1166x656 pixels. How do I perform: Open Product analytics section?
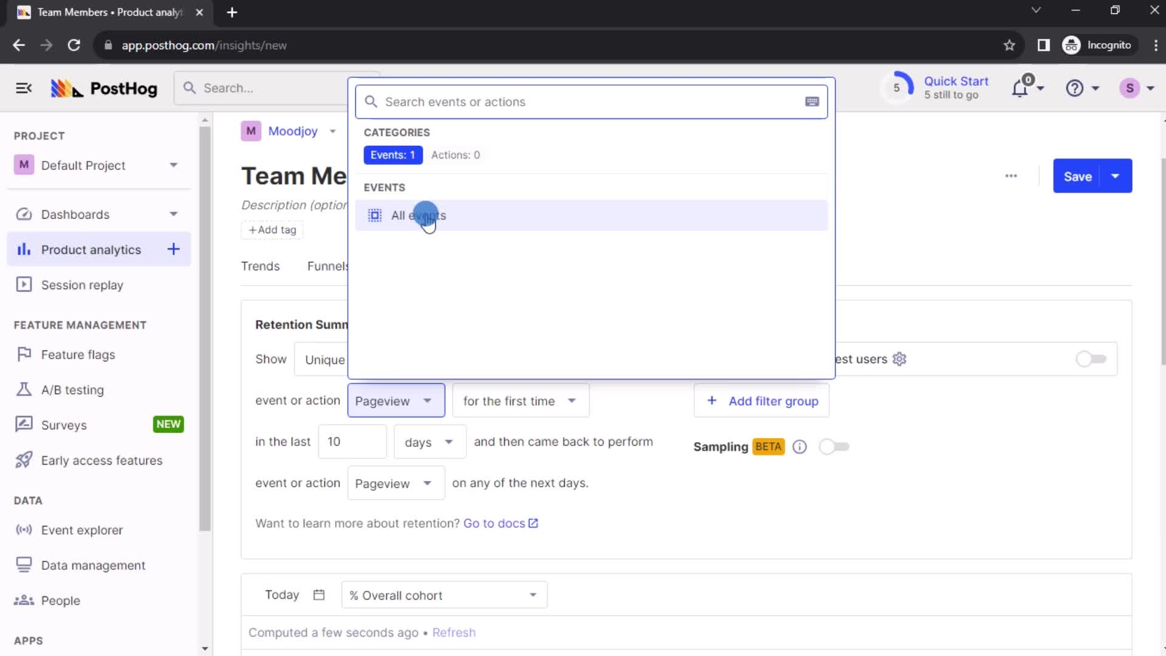coord(90,249)
